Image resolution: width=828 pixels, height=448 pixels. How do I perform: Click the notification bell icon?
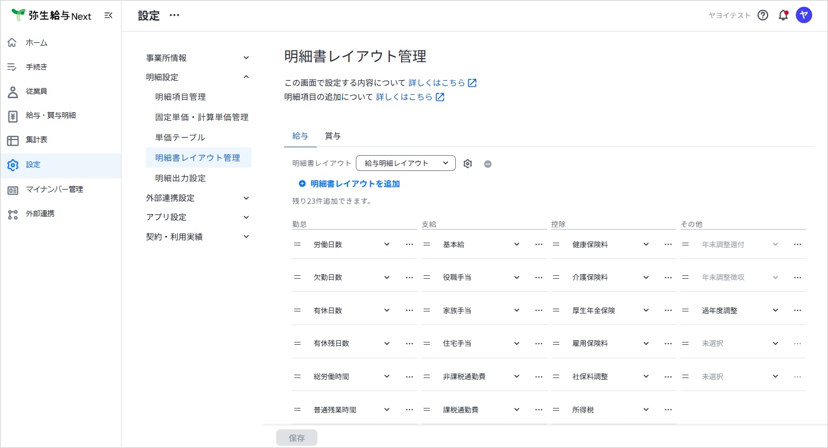point(783,15)
